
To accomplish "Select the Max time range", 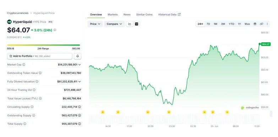I will click(x=247, y=24).
